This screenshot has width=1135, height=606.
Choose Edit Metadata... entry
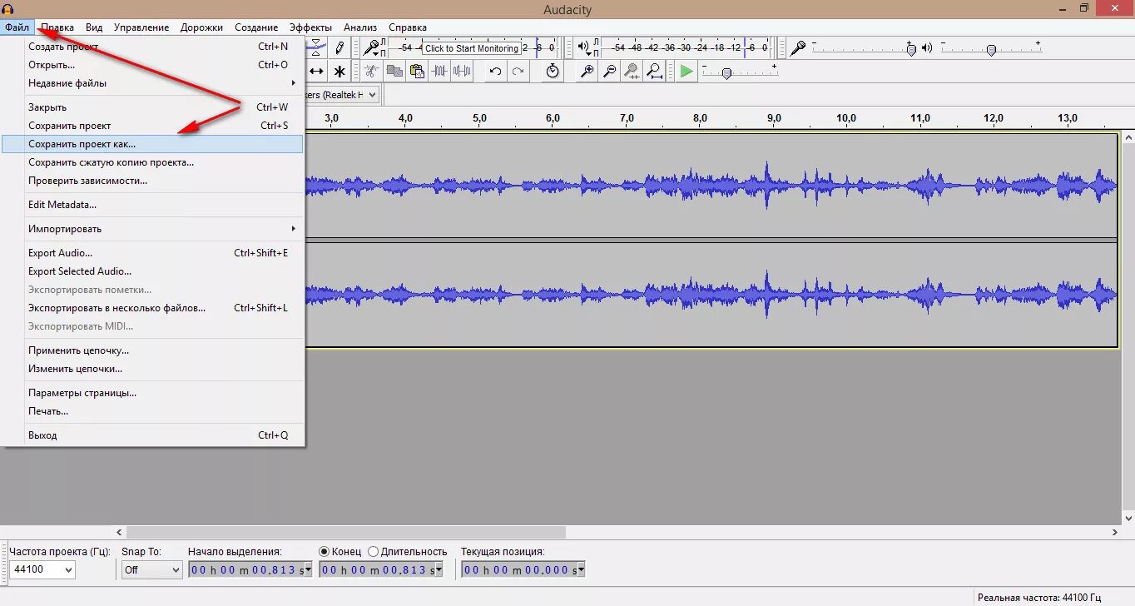pos(164,205)
